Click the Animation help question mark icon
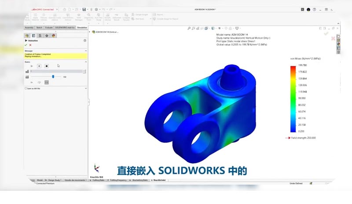This screenshot has height=204, width=352. [85, 40]
